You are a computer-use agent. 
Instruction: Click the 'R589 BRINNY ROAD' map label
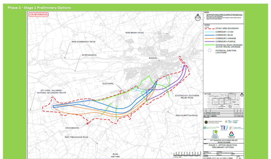coord(135,33)
